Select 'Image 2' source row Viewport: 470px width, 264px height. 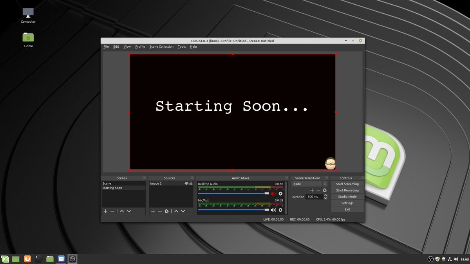(x=171, y=183)
